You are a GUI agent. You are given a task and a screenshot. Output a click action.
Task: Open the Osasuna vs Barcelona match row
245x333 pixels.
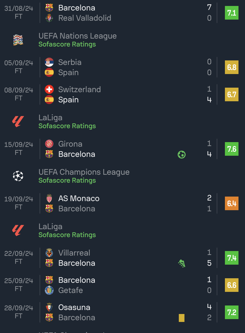coord(122,312)
